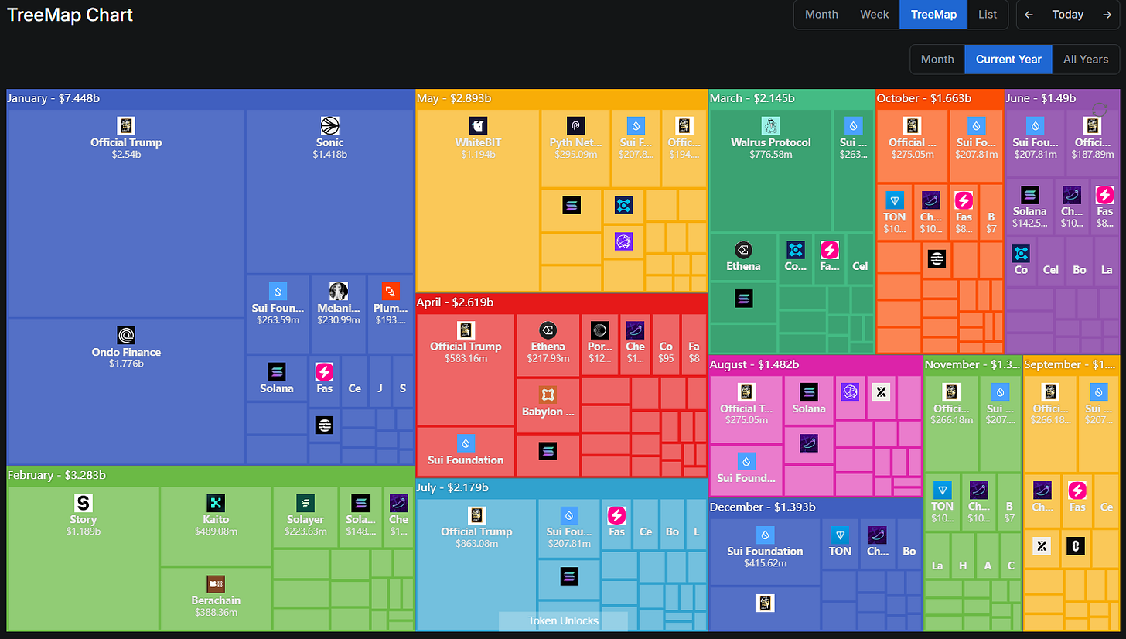Click the December - $1.393b header
This screenshot has height=639, width=1126.
click(x=763, y=507)
